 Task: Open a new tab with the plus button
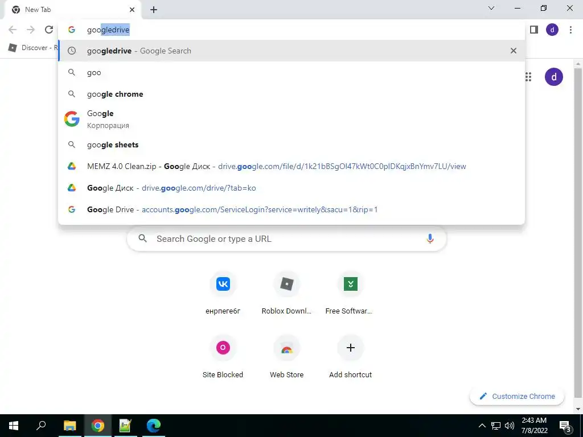pos(154,10)
